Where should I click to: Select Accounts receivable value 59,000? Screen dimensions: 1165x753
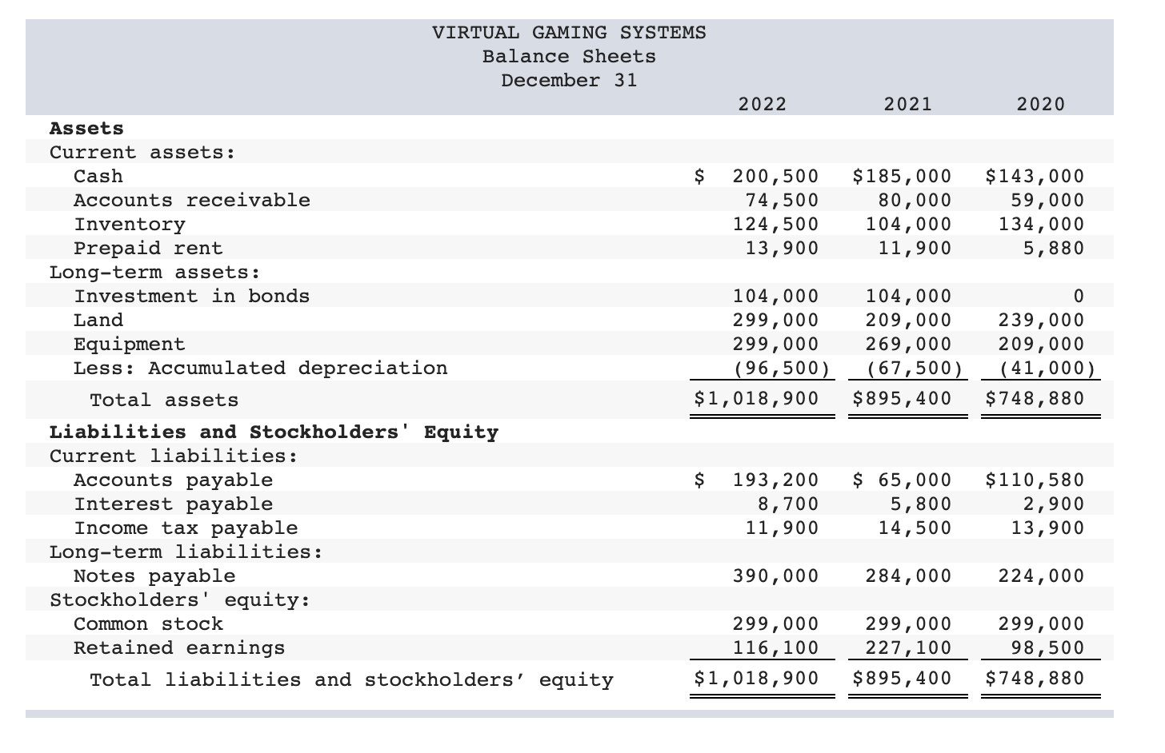tap(1048, 201)
